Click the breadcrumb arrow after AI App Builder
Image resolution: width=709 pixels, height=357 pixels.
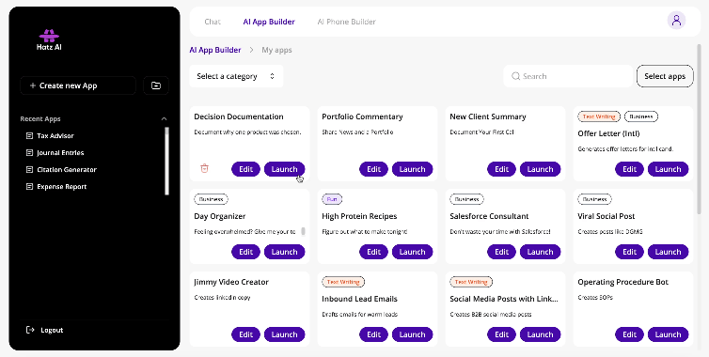251,50
